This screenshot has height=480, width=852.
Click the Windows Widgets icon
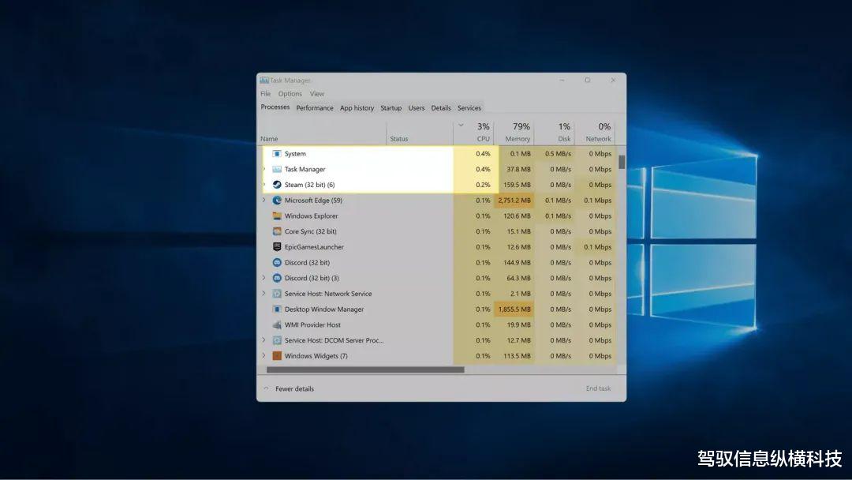coord(278,355)
